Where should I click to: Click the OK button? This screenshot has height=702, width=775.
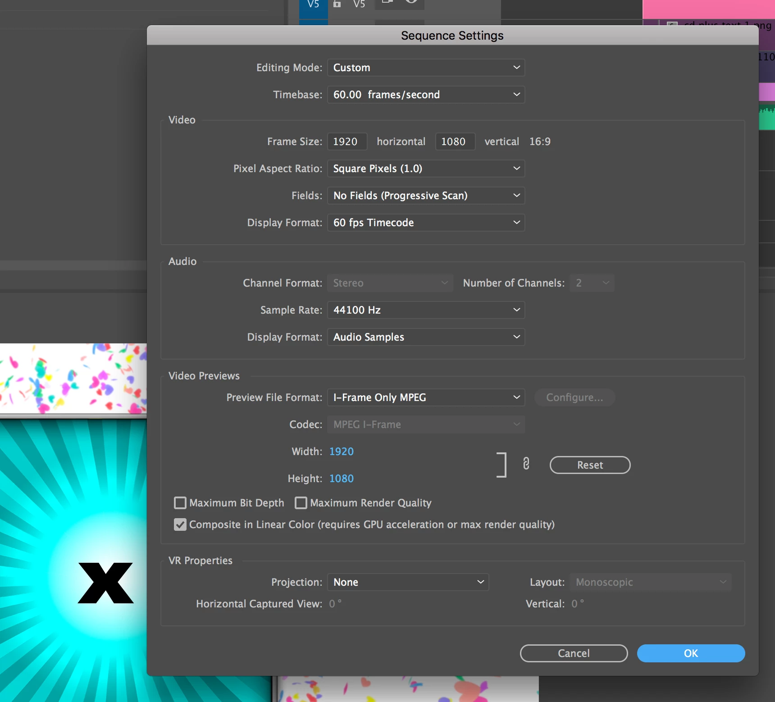691,653
